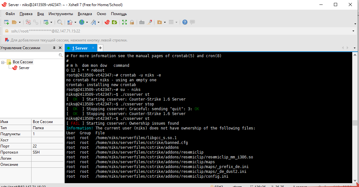Screen dimensions: 359x187
Task: Expand the address bar history dropdown
Action: coord(353,31)
